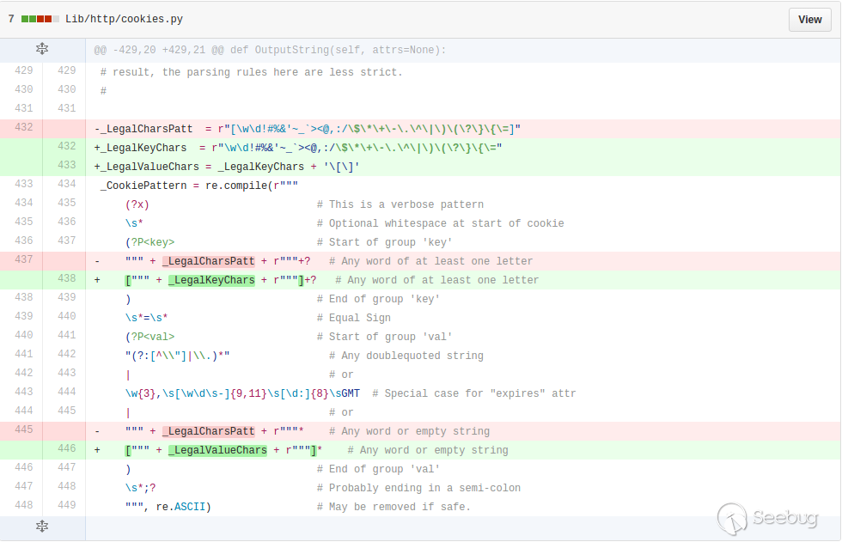Screen dimensions: 842x542
Task: Click old line number 432 of removed line
Action: [x=24, y=127]
